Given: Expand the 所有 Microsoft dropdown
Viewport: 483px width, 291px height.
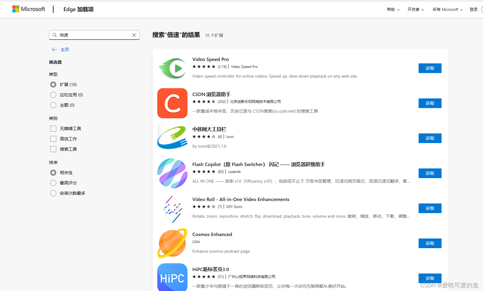Looking at the screenshot, I should pos(448,10).
